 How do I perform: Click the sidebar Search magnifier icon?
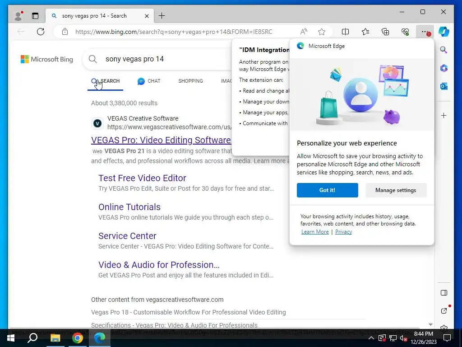(x=444, y=50)
